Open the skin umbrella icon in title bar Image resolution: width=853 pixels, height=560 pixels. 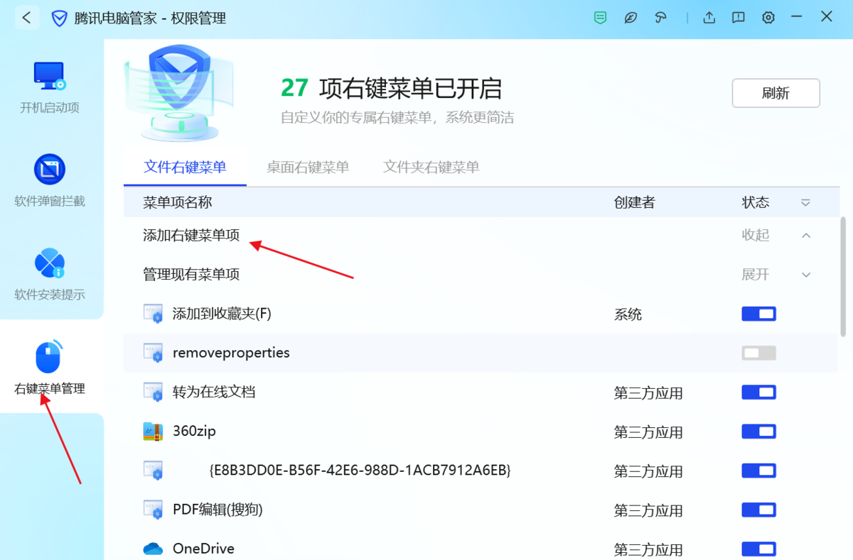[x=660, y=18]
